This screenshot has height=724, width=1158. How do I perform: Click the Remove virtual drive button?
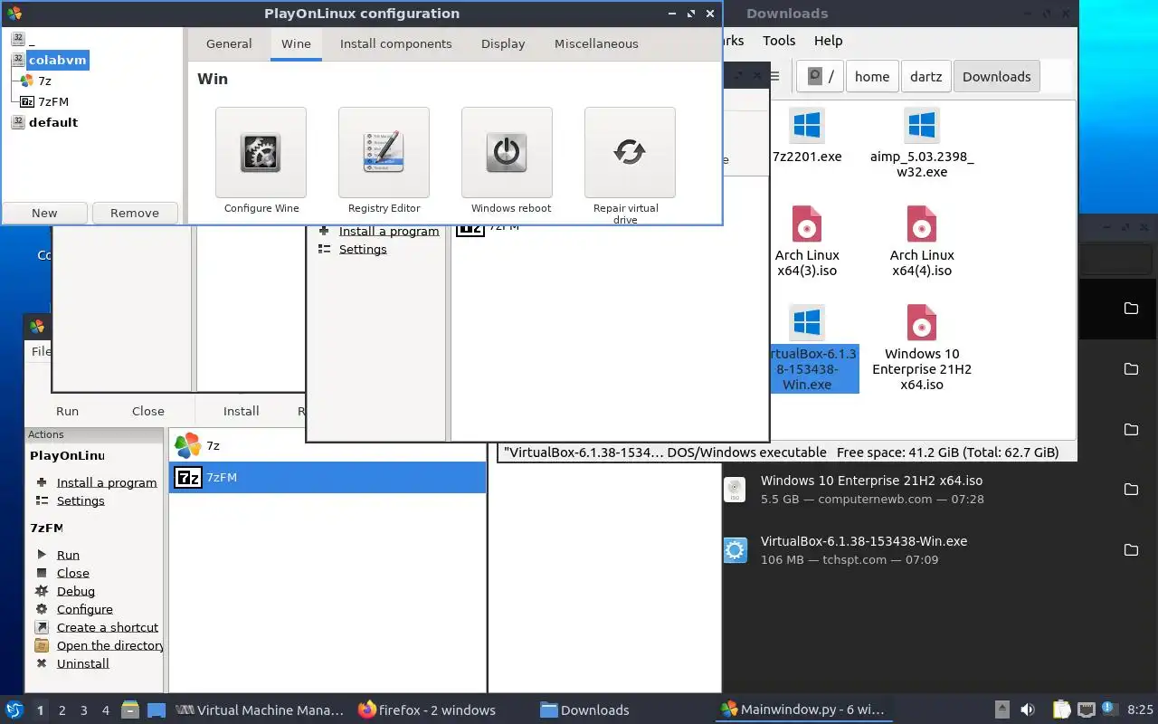pos(135,213)
